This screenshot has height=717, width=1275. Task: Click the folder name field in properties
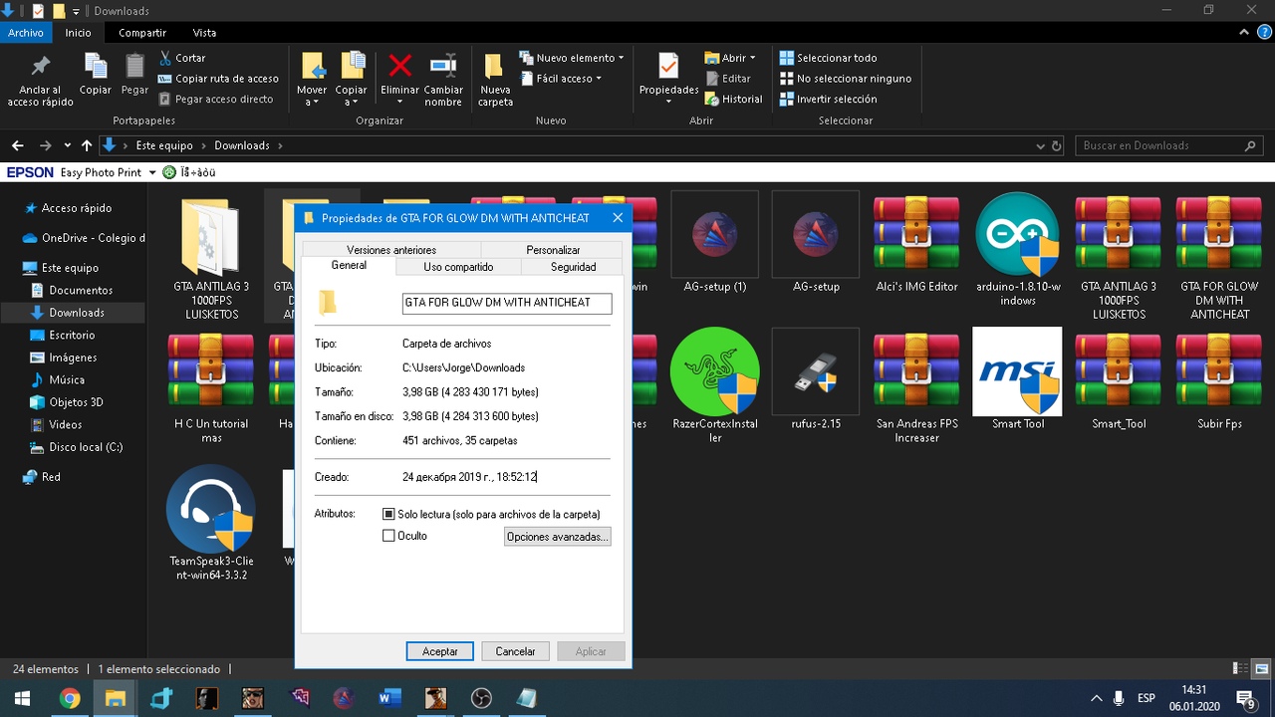tap(507, 303)
